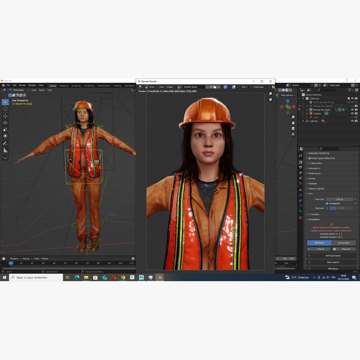Expand the Shadows panel
The width and height of the screenshot is (360, 360).
coord(307,184)
